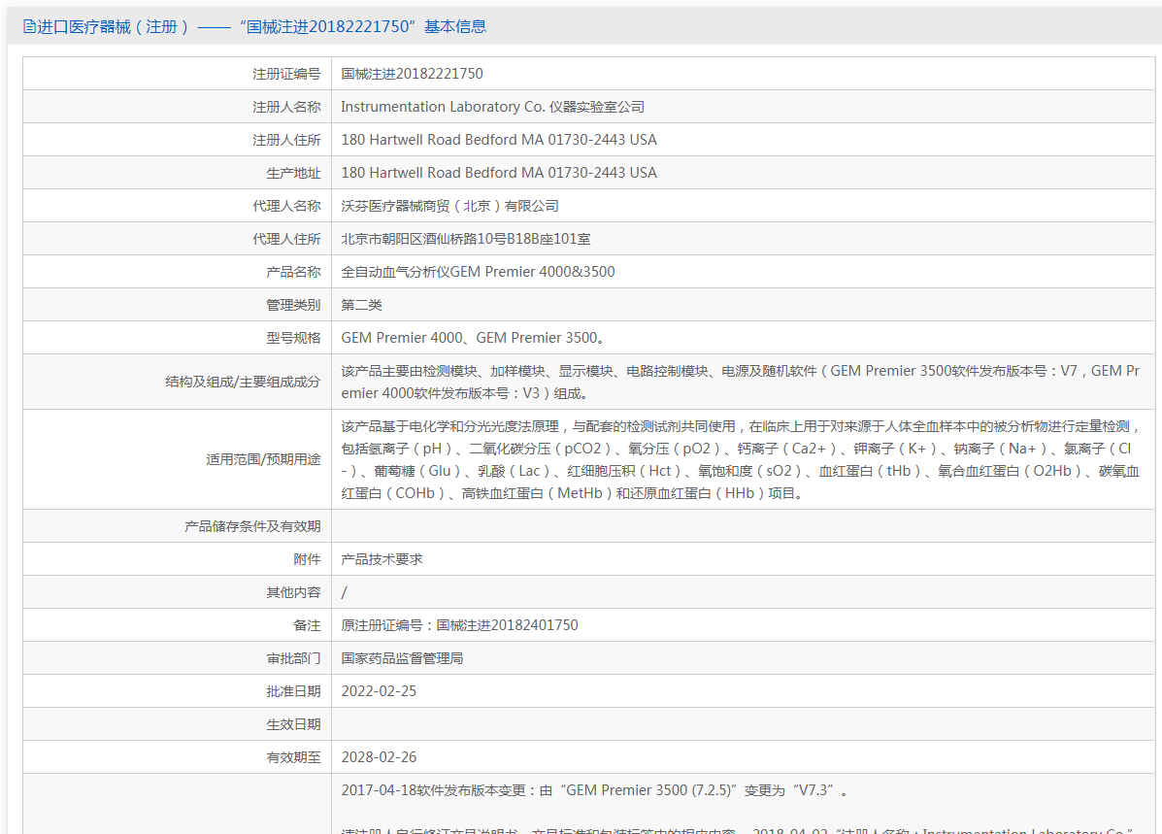
Task: Click the label 适用范围/预期用途
Action: pyautogui.click(x=263, y=459)
